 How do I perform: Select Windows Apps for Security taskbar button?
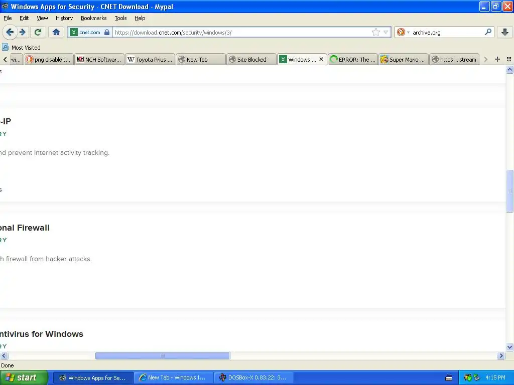(93, 377)
